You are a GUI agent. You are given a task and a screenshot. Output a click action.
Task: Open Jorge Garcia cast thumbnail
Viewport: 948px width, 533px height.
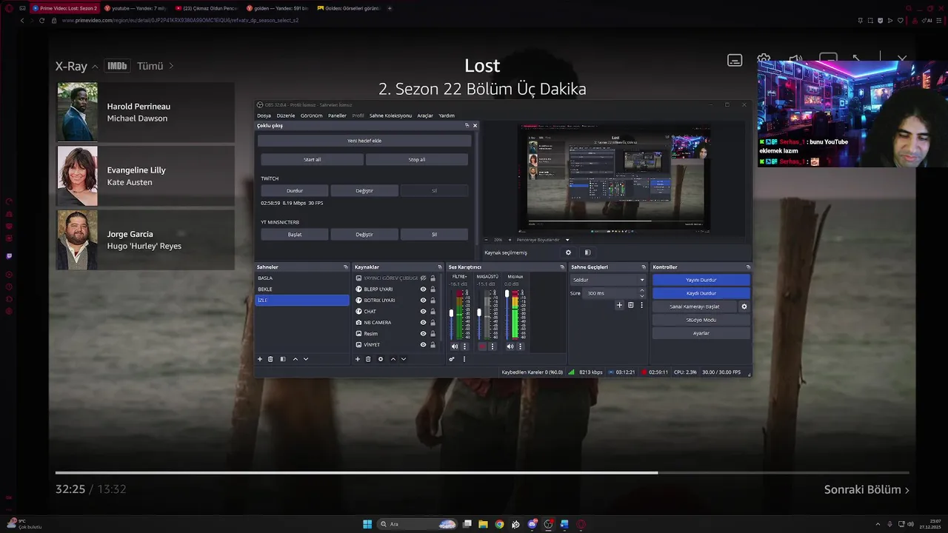[x=77, y=240]
